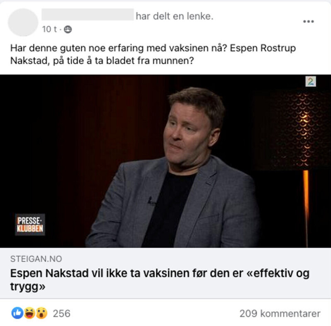The height and width of the screenshot is (326, 331).
Task: Click the "har delt en lenke" text
Action: click(x=174, y=16)
